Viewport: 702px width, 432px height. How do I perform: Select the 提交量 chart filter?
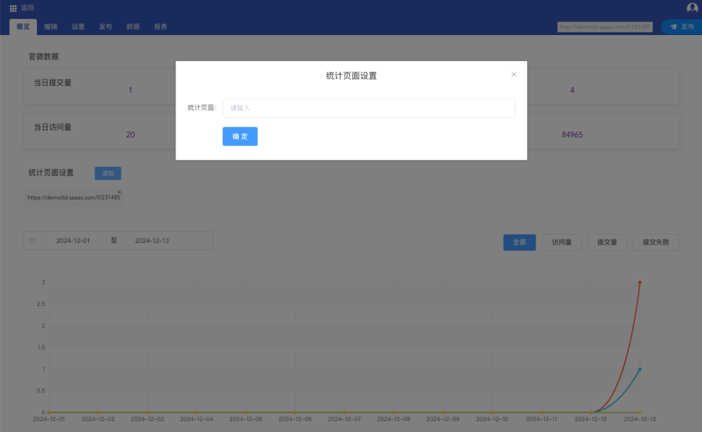607,242
